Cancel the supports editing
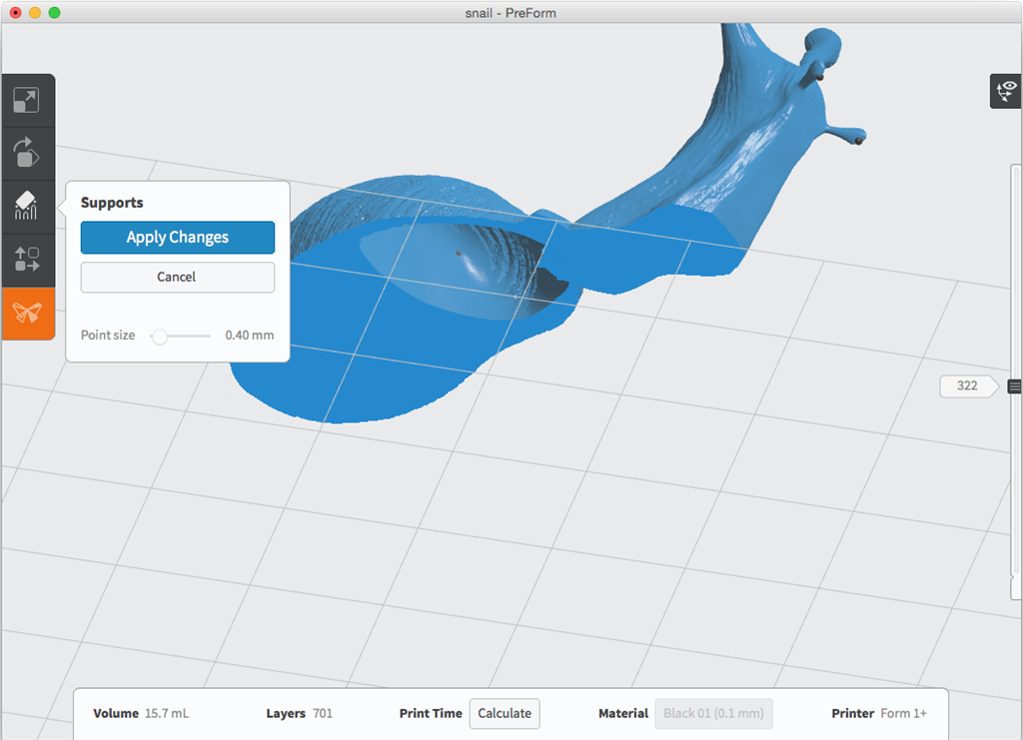1023x740 pixels. [177, 277]
